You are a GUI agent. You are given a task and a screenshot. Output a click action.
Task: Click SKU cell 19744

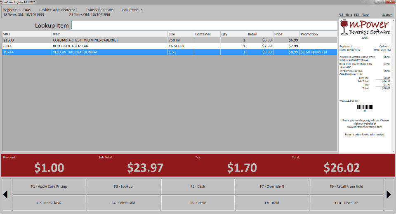pyautogui.click(x=27, y=52)
